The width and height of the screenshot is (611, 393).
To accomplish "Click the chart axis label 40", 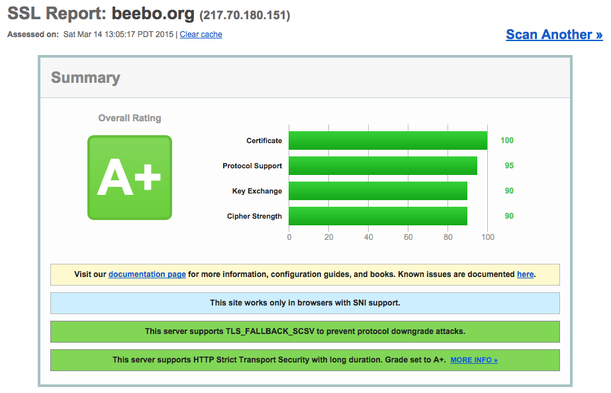I will tap(369, 237).
